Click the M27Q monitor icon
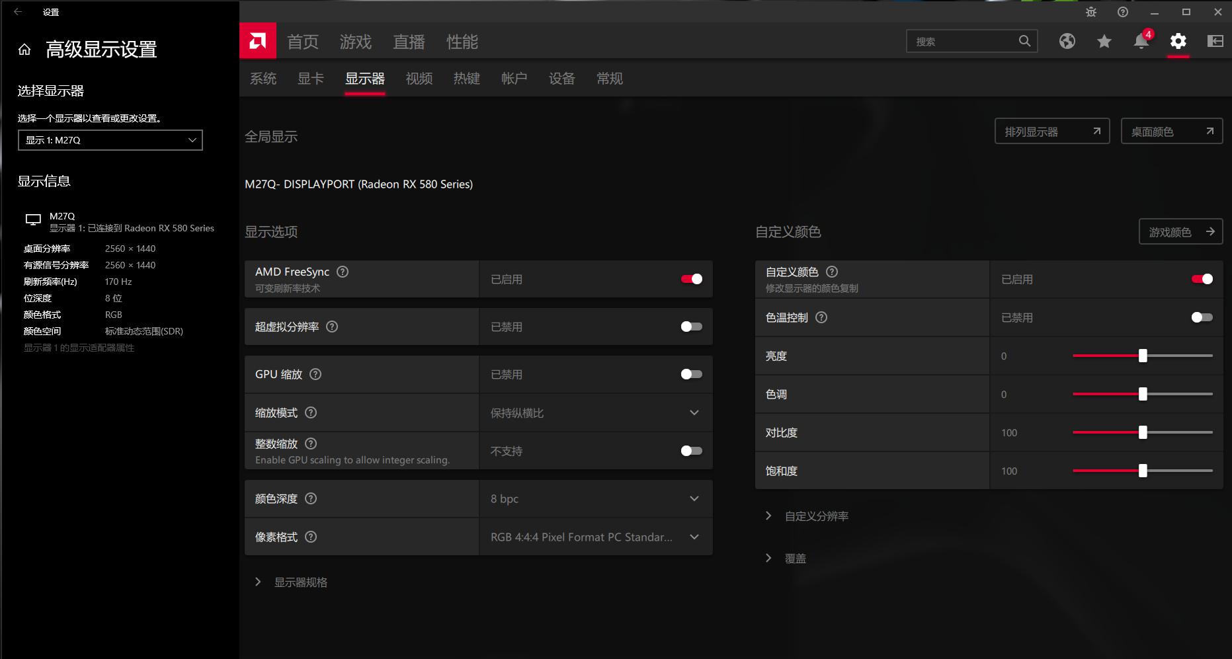This screenshot has height=659, width=1232. pos(33,220)
